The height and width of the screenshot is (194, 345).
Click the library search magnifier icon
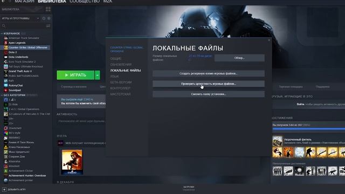[x=4, y=26]
